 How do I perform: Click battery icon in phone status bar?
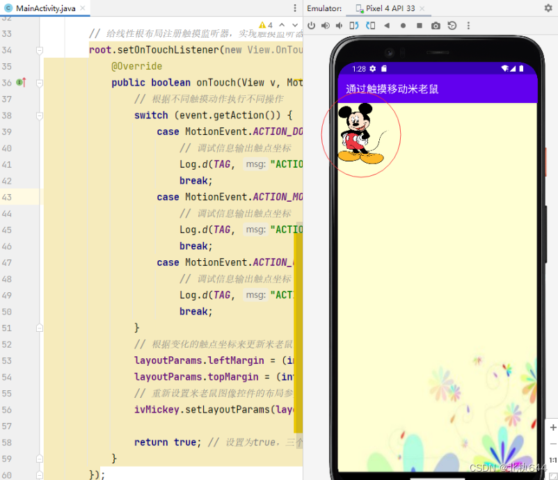click(x=521, y=69)
